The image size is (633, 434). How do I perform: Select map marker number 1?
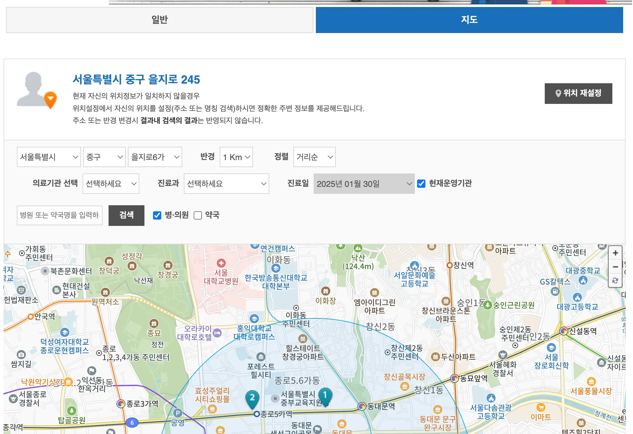(x=326, y=394)
